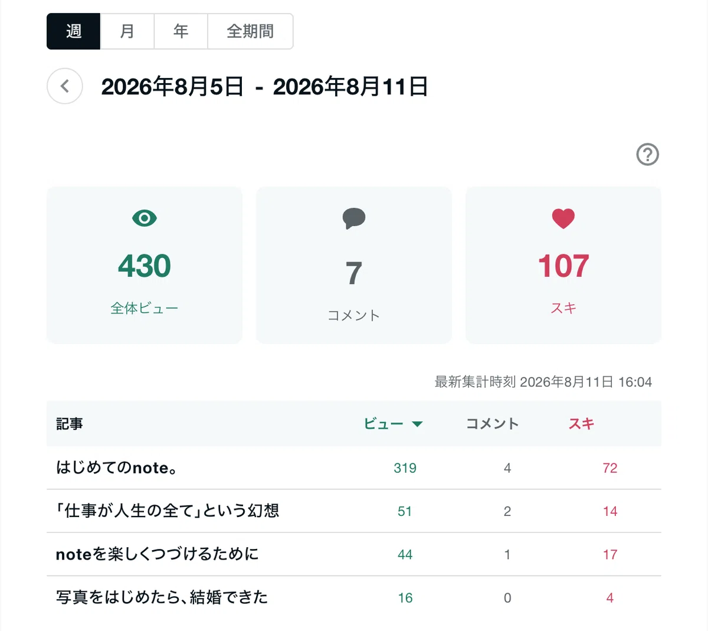Switch to the 年 tab

point(181,31)
